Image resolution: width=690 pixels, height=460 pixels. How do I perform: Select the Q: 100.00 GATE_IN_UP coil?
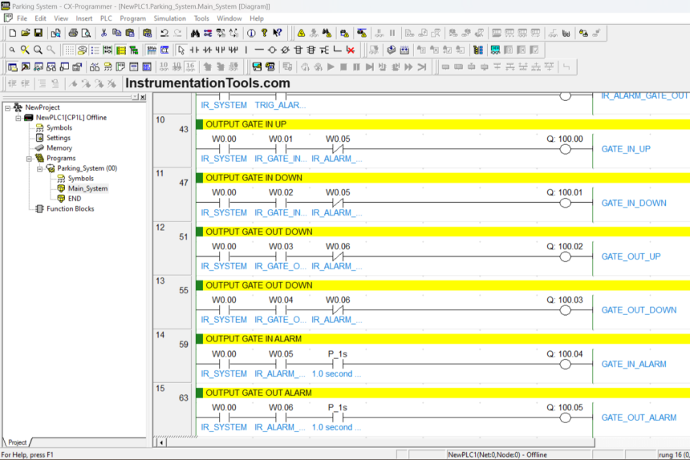tap(565, 149)
